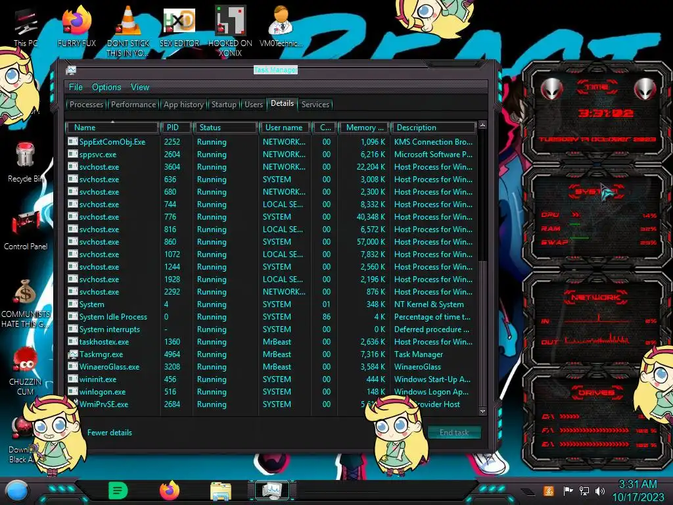Open the View menu
The height and width of the screenshot is (505, 673).
[140, 87]
